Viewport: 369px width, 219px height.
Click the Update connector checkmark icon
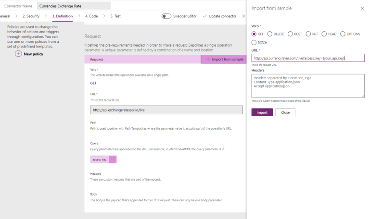[x=205, y=16]
